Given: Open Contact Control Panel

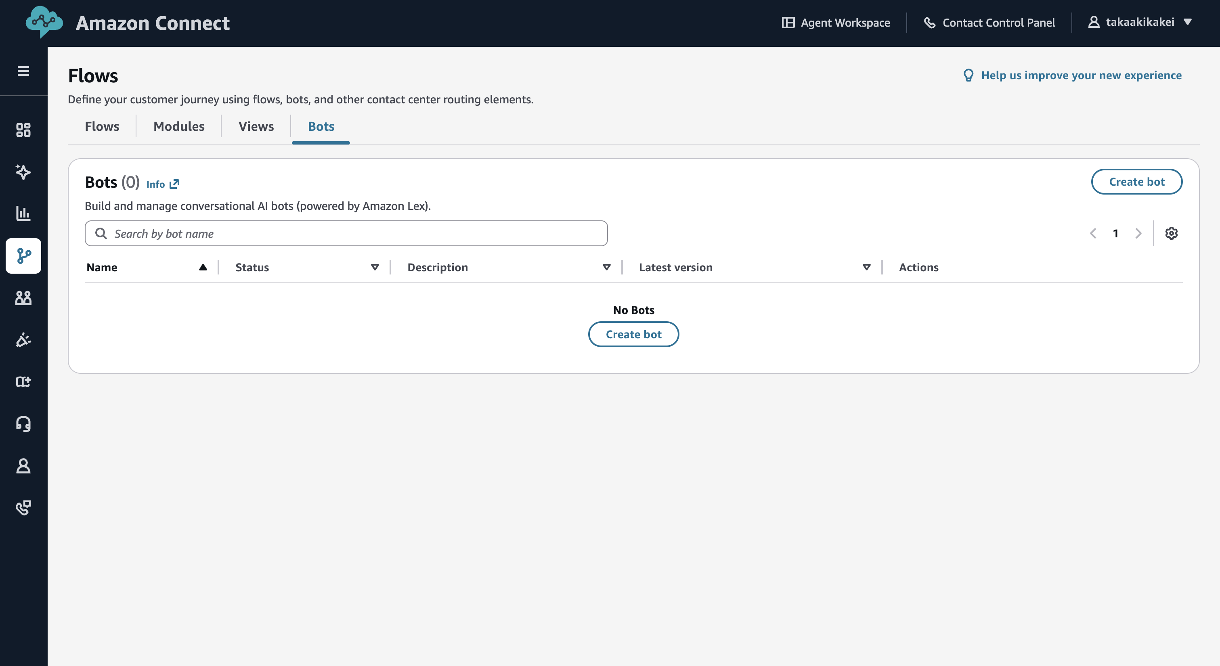Looking at the screenshot, I should pos(989,22).
